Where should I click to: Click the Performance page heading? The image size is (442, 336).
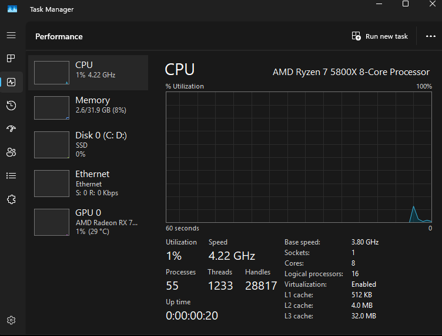(59, 36)
